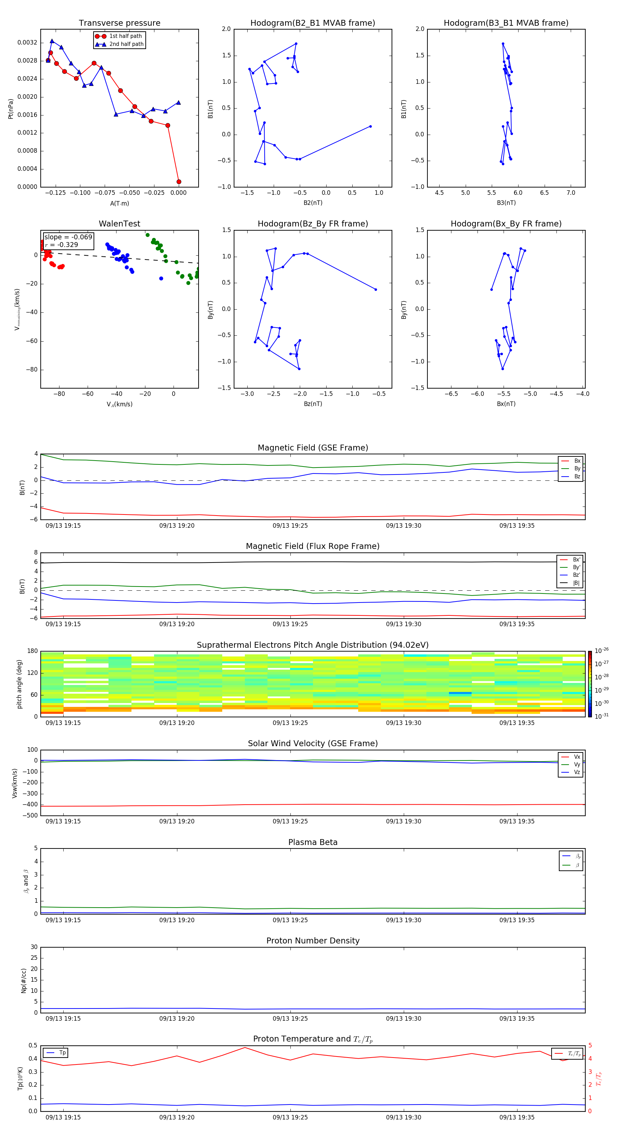Click '09/13 19:25' tick under Plasma Beta panel
Image resolution: width=626 pixels, height=1148 pixels.
tap(290, 920)
